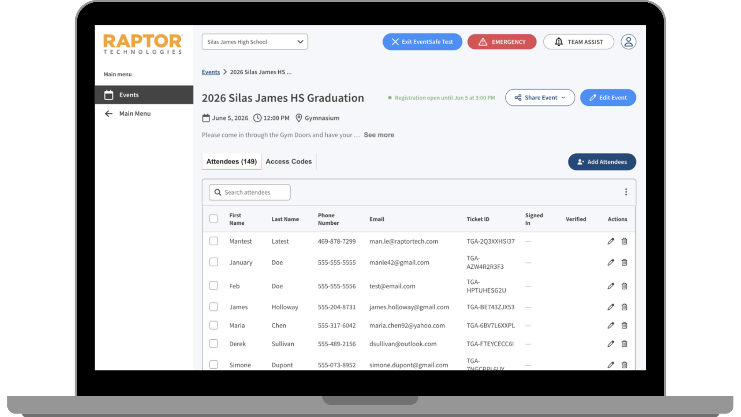This screenshot has width=741, height=417.
Task: Switch to the Access Codes tab
Action: pos(288,161)
